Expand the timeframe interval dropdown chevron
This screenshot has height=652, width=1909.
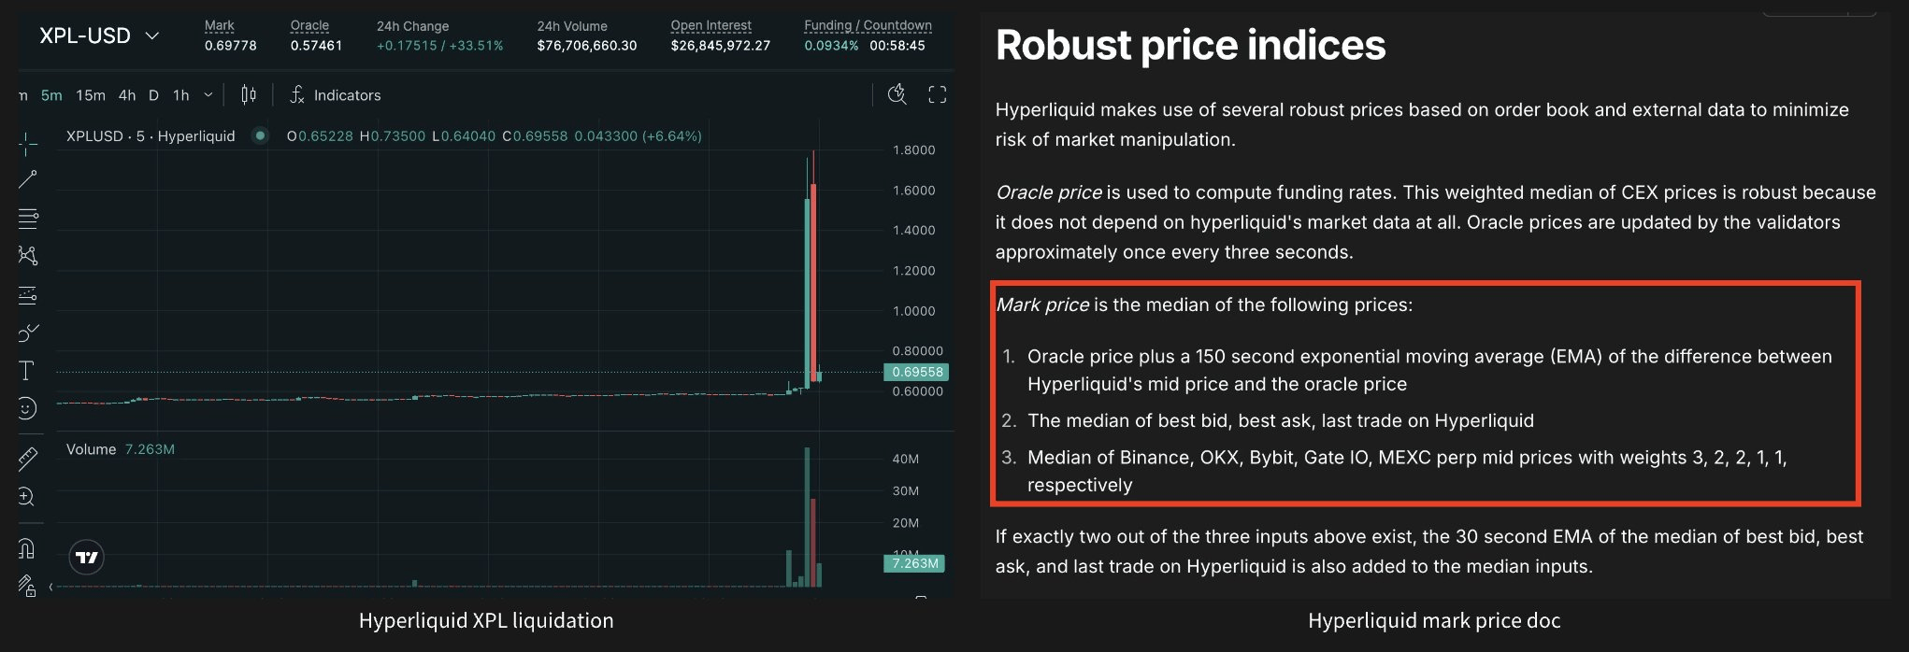tap(208, 94)
